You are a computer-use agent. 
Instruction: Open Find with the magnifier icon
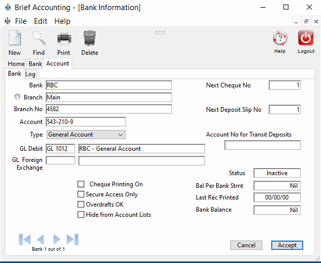(x=38, y=38)
